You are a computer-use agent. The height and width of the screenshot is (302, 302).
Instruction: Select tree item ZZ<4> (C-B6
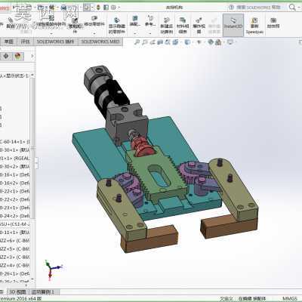[x=15, y=265]
